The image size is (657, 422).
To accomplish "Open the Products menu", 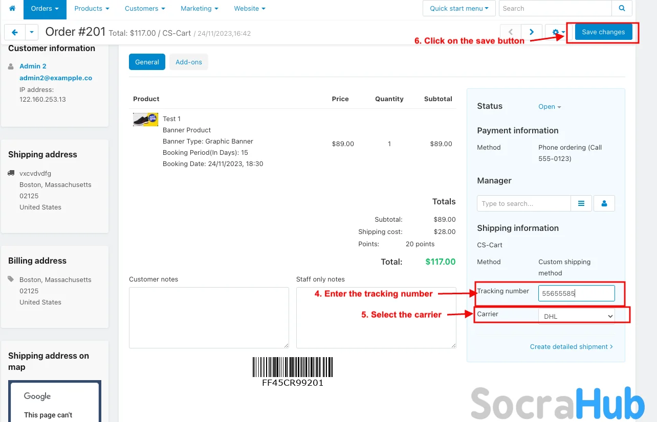I will [92, 9].
